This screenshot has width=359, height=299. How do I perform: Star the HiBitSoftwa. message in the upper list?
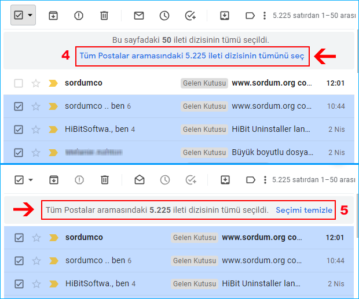[36, 130]
